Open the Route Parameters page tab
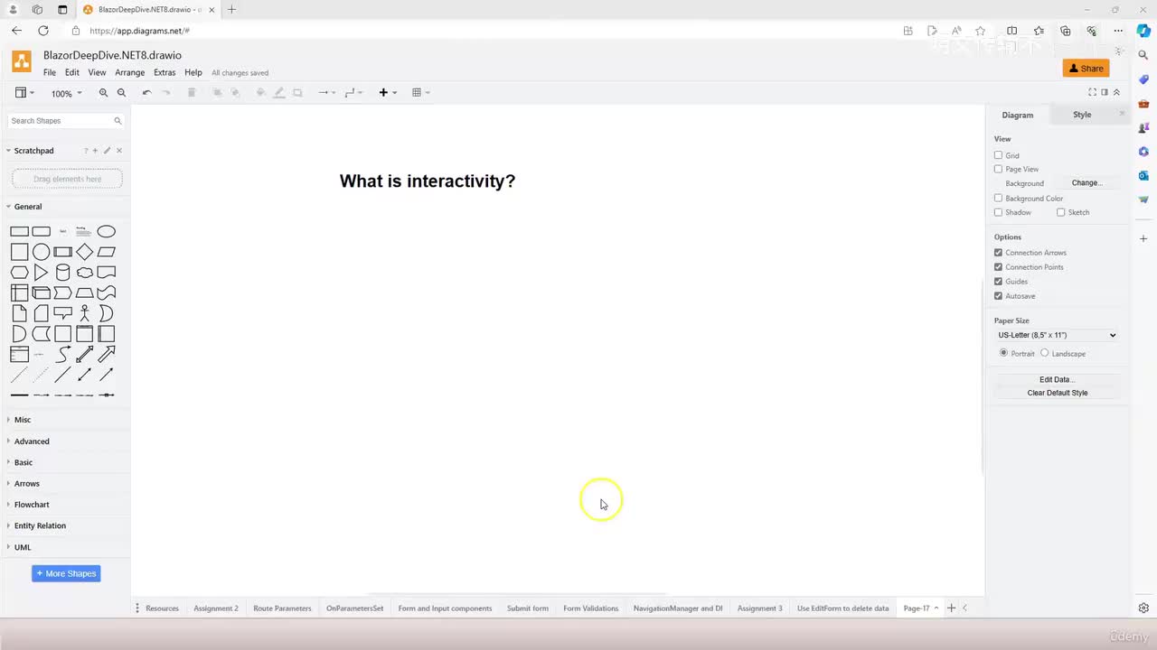The width and height of the screenshot is (1157, 650). point(282,608)
